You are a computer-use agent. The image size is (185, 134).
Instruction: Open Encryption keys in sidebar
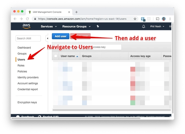click(27, 102)
